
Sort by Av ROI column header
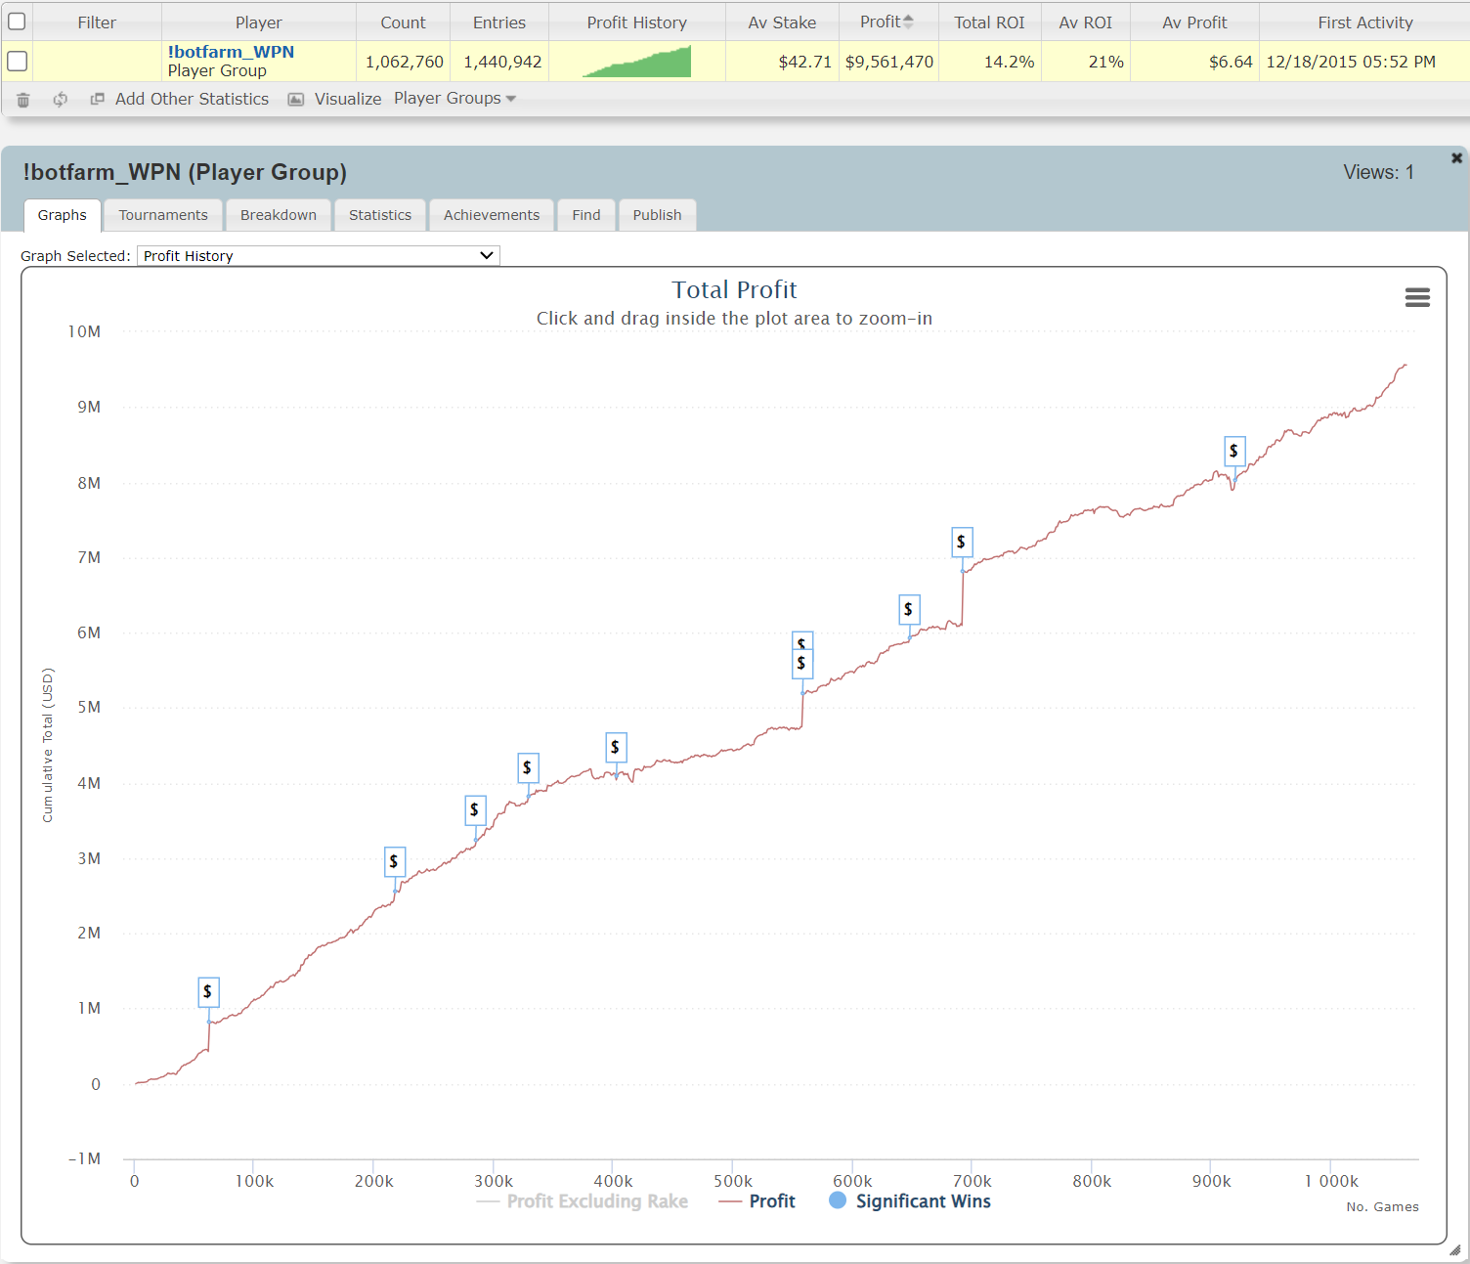(x=1085, y=22)
